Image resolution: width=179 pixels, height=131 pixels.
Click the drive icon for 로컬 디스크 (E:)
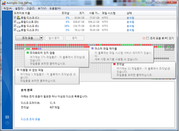tap(18, 26)
